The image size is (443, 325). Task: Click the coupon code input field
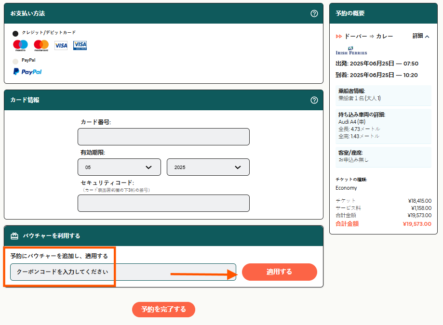coord(123,272)
